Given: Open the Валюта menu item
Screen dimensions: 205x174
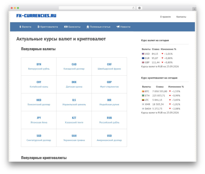Looking at the screenshot, I should tap(25, 27).
